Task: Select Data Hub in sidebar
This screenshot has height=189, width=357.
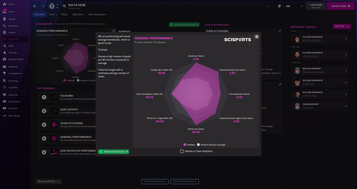Action: (15, 39)
